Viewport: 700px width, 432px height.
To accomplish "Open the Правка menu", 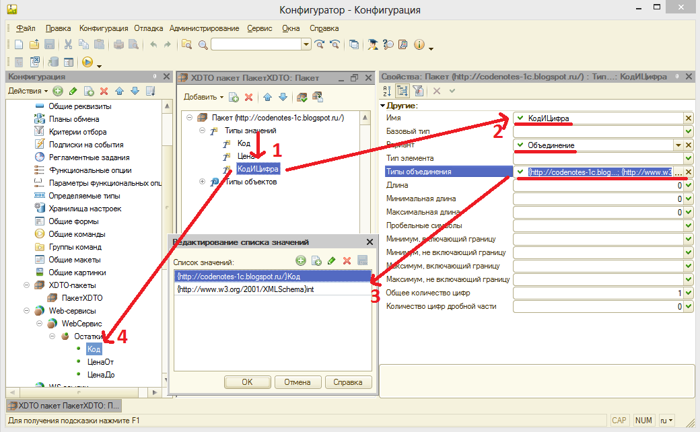I will tap(58, 28).
